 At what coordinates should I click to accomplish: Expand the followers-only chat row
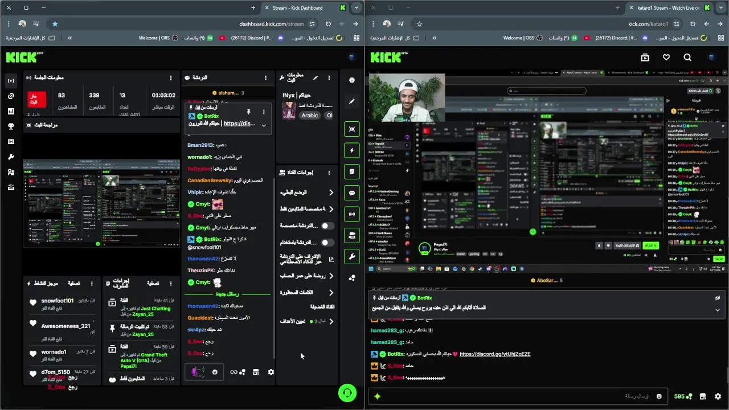(x=306, y=209)
